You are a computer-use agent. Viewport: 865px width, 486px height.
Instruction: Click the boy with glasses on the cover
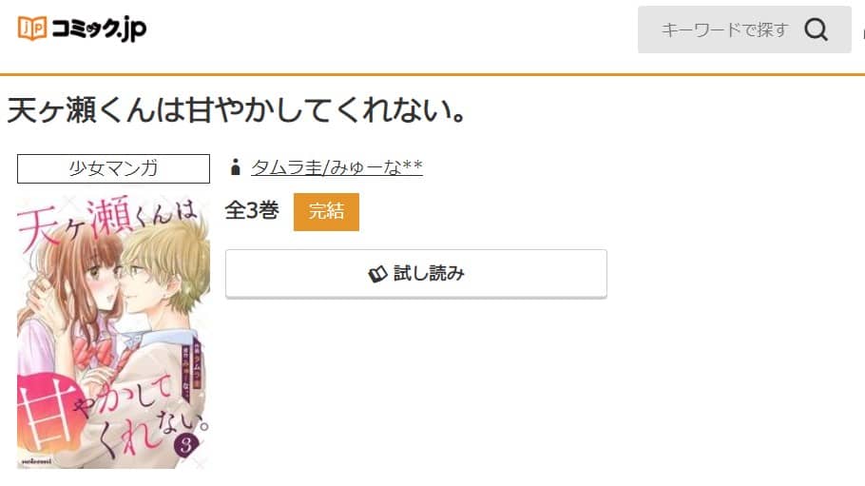[x=159, y=276]
